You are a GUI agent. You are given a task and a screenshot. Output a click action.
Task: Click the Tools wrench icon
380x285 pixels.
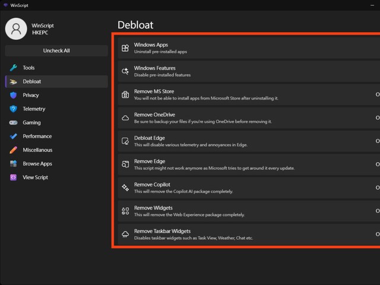click(x=13, y=68)
